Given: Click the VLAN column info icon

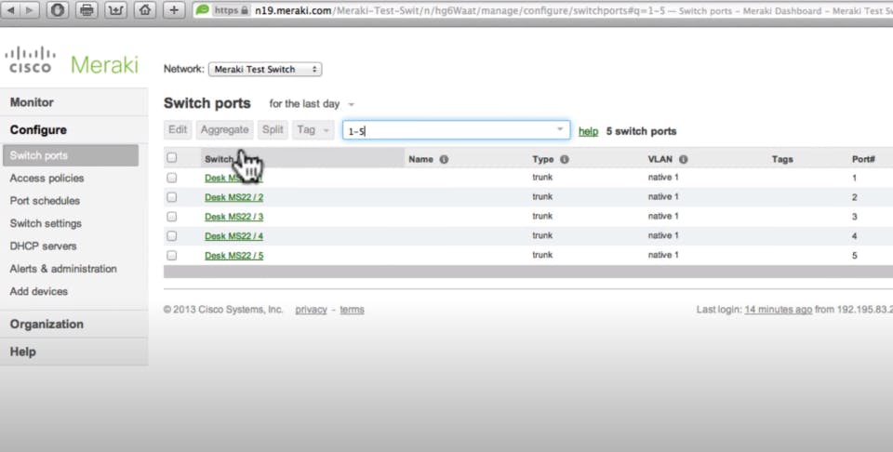Looking at the screenshot, I should coord(684,159).
